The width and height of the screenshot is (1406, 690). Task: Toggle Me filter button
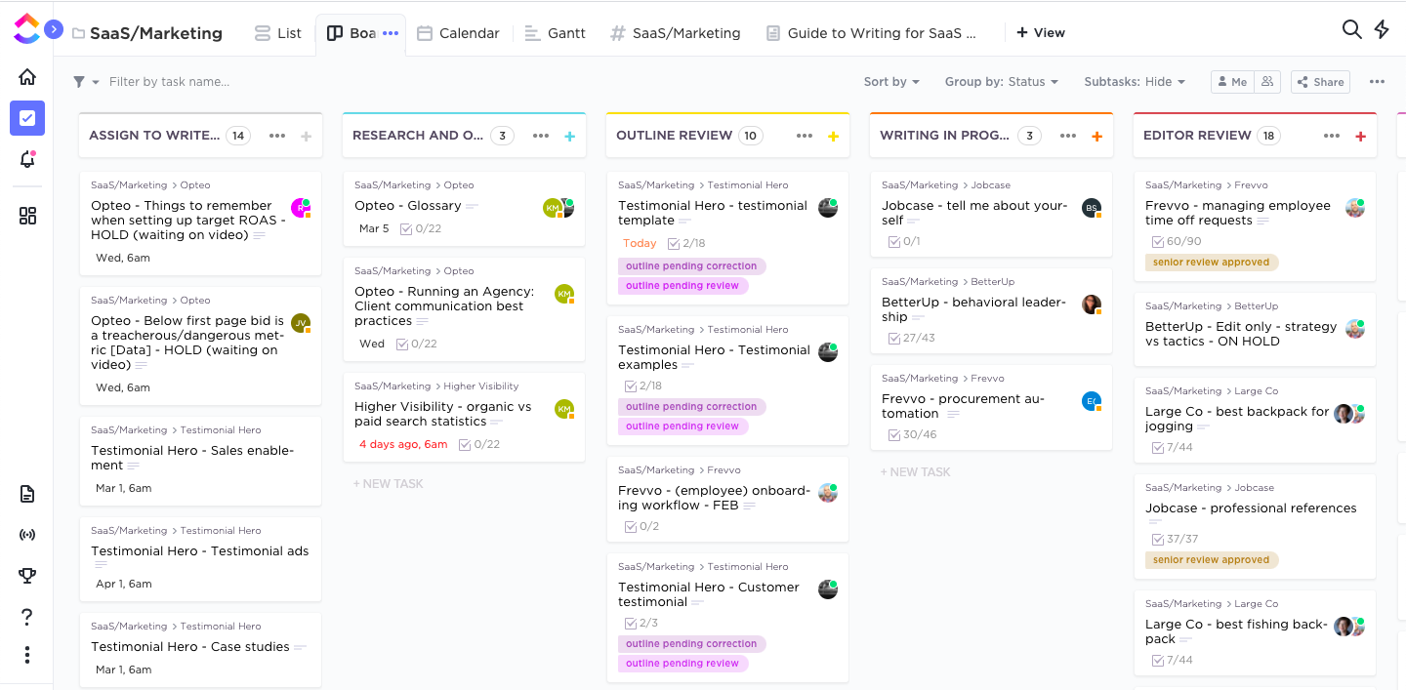1232,82
